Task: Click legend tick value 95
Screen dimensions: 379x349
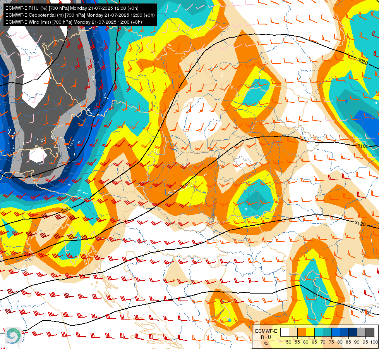Action: coord(365,342)
